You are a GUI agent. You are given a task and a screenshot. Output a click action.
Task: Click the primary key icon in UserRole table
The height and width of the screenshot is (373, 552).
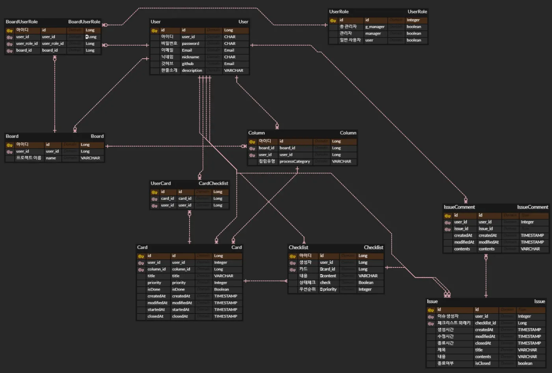coord(333,20)
